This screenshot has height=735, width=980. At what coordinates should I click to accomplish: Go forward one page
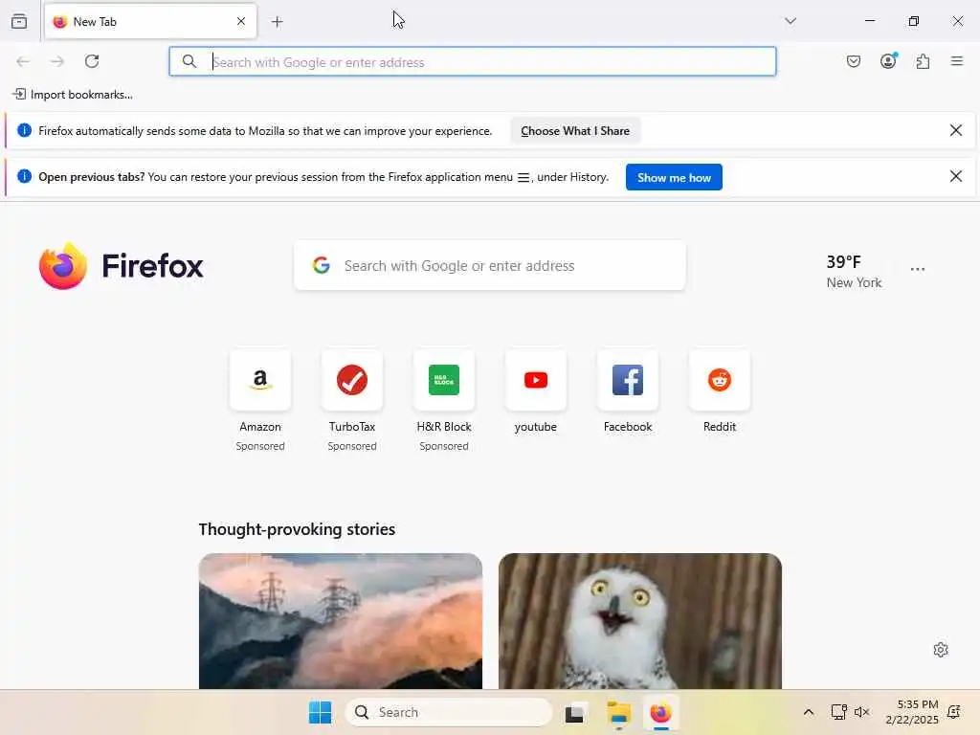pos(57,61)
